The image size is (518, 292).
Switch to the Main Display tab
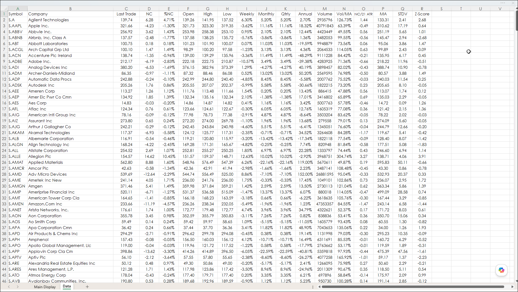tap(45, 287)
